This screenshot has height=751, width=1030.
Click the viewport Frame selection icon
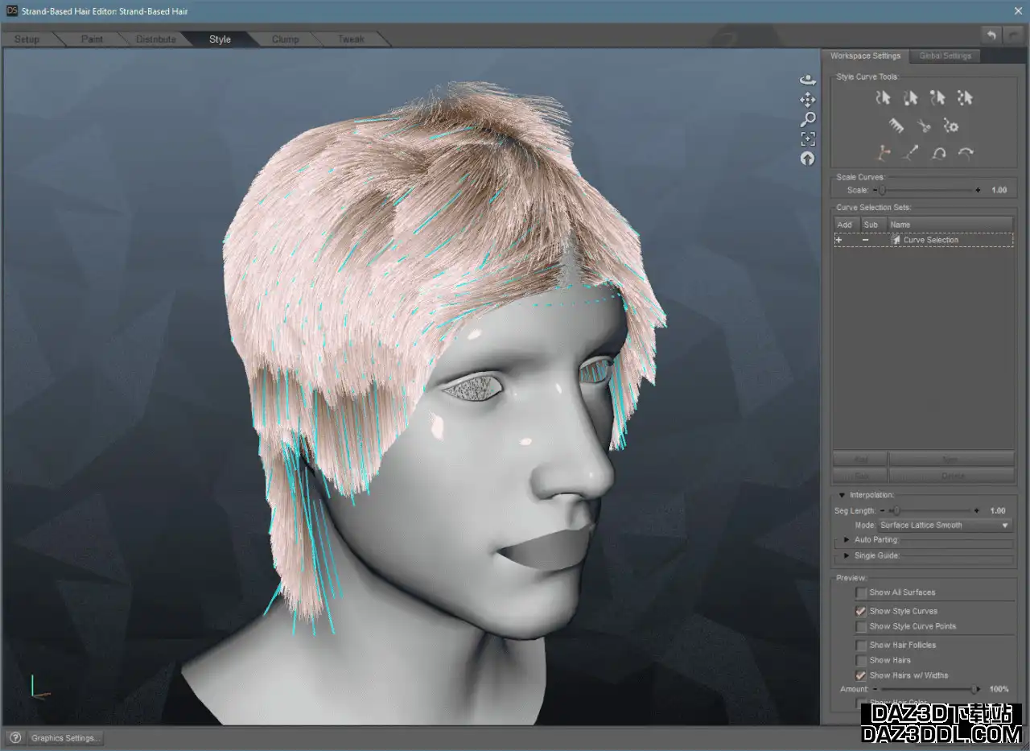(x=808, y=139)
